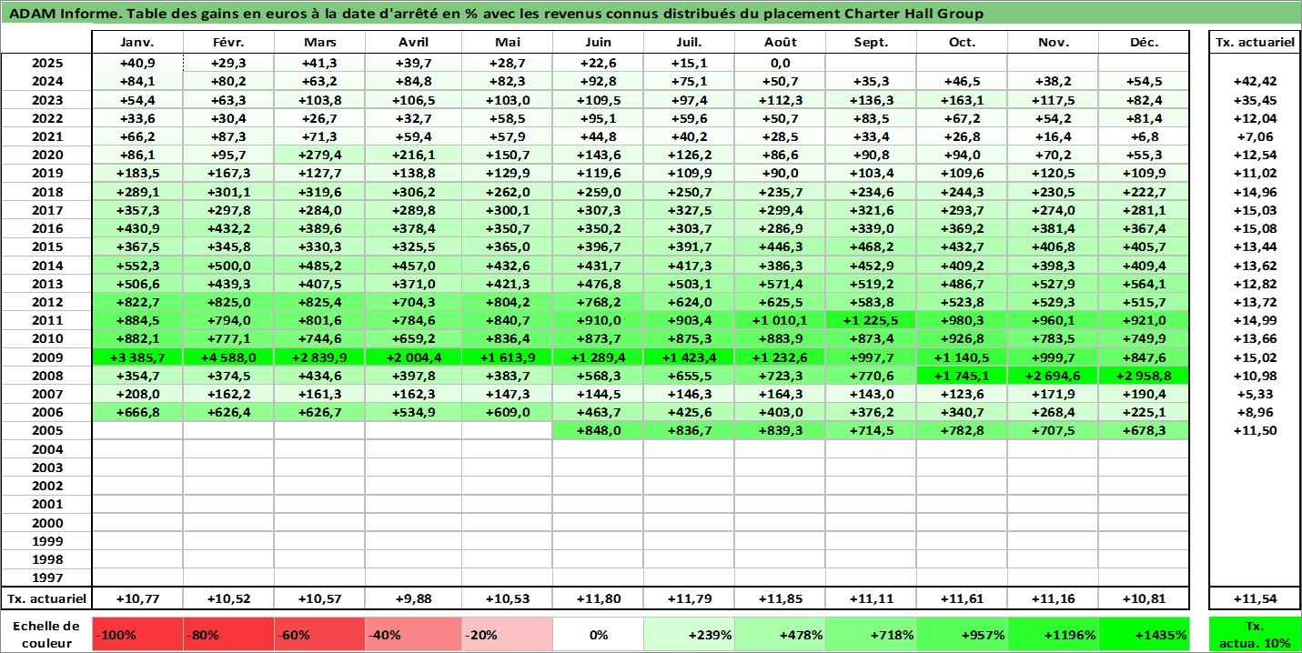Select the +9,88 Avril actuarial rate
Image resolution: width=1302 pixels, height=653 pixels.
click(413, 598)
